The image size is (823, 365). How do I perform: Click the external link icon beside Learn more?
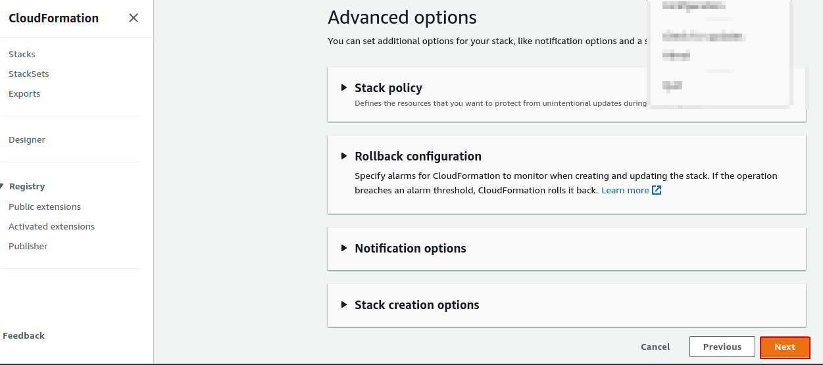click(x=657, y=191)
